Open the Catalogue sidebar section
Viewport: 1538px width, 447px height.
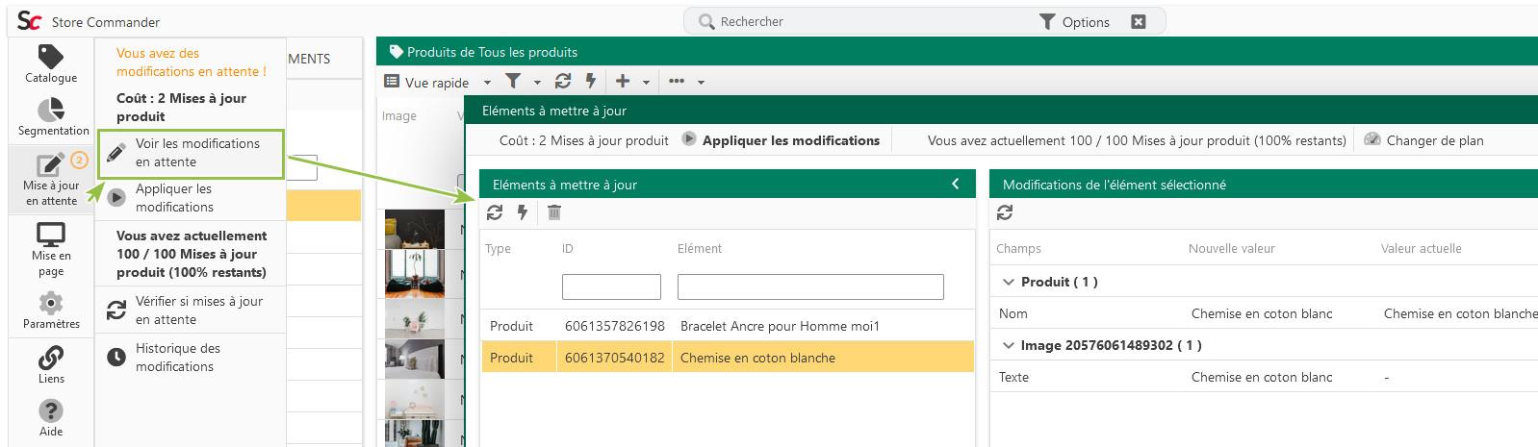pos(51,63)
